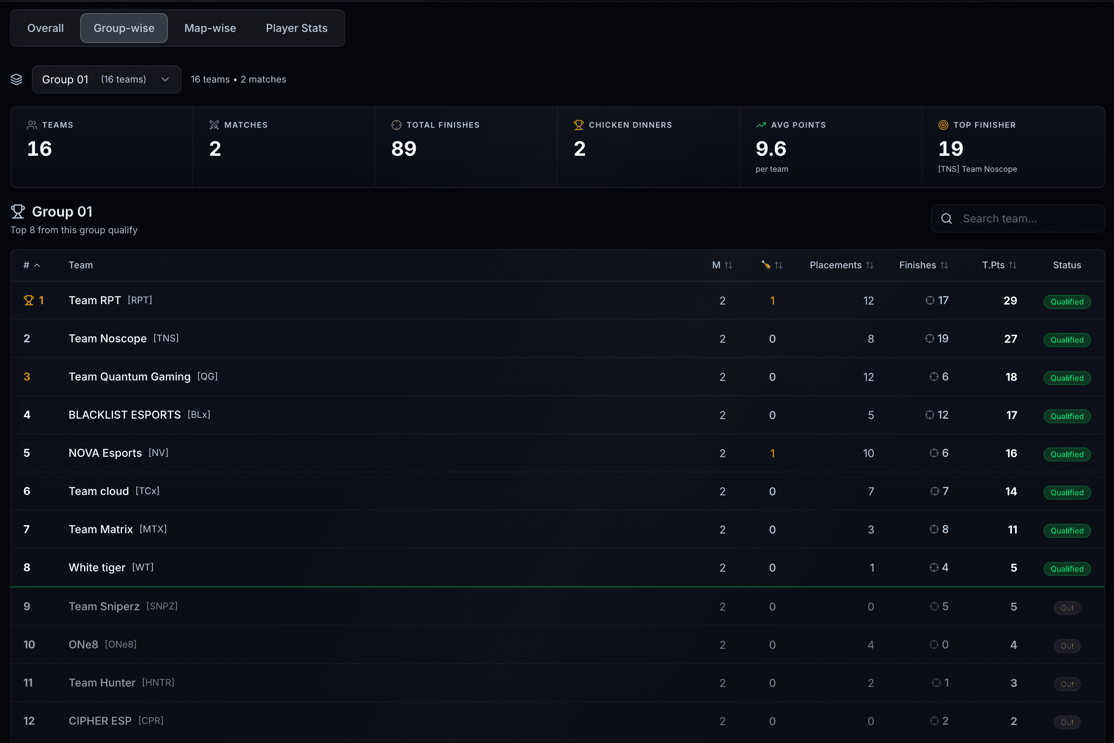Sort table by T.Pts column
The height and width of the screenshot is (743, 1114).
[999, 265]
